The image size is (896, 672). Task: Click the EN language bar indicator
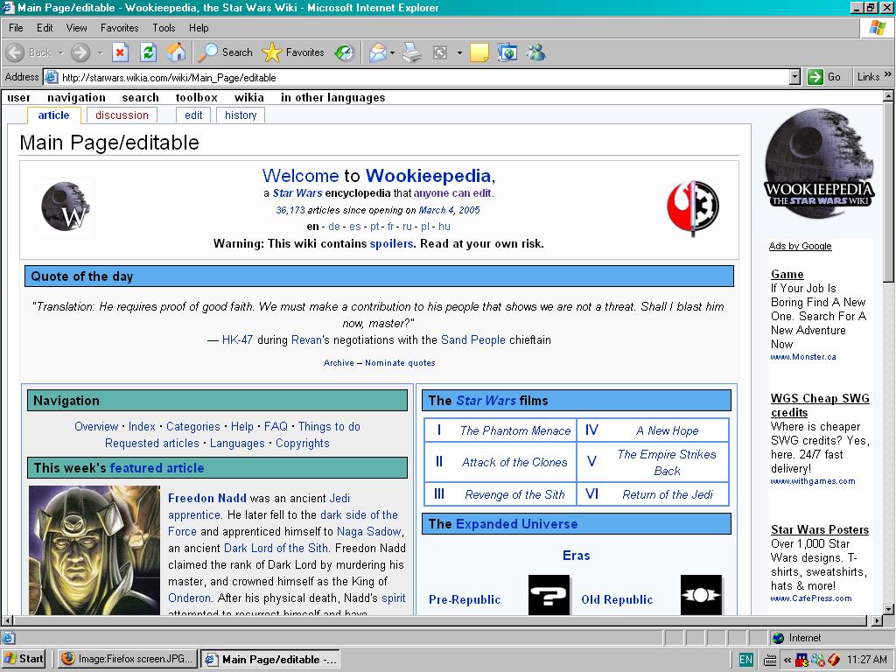tap(745, 660)
